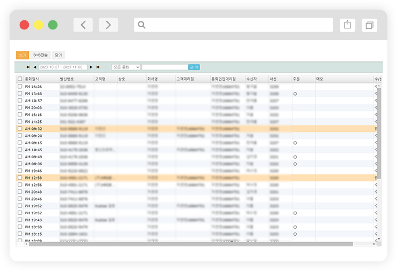The width and height of the screenshot is (397, 271).
Task: Go to previous date range arrow
Action: point(35,67)
